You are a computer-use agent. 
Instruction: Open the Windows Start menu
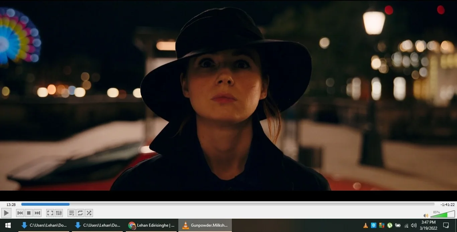click(8, 225)
